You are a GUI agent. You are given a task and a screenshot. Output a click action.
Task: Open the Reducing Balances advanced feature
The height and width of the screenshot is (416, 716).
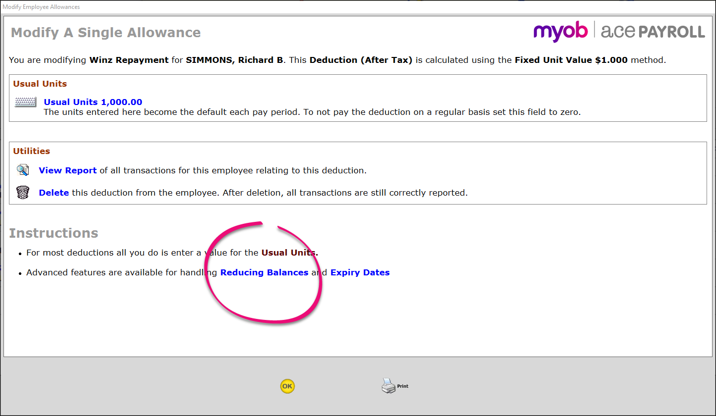(x=264, y=272)
